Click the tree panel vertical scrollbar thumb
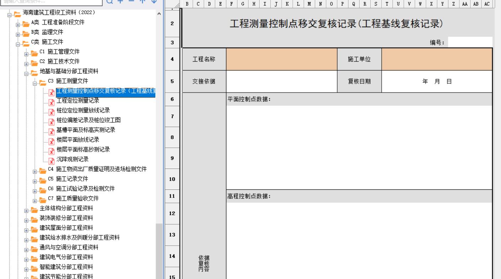This screenshot has width=501, height=279. (159, 251)
